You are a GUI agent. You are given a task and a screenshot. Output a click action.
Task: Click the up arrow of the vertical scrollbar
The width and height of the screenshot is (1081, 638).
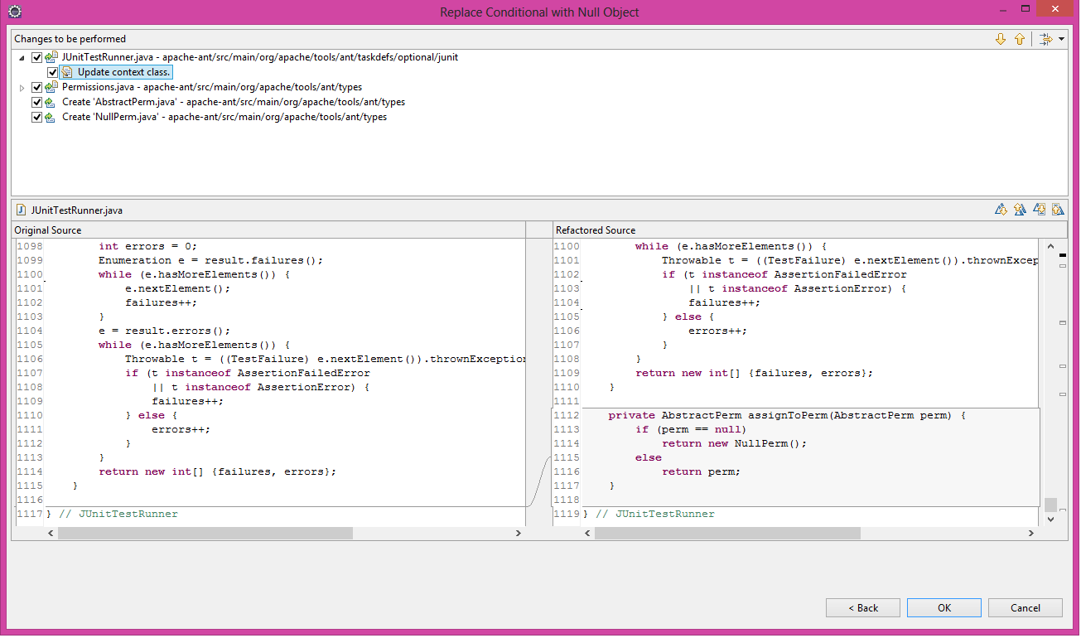click(1050, 246)
